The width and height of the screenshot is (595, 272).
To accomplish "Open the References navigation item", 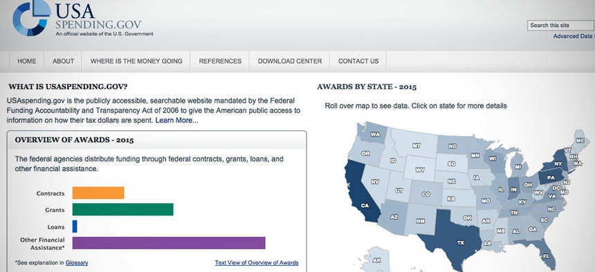I will (x=220, y=61).
